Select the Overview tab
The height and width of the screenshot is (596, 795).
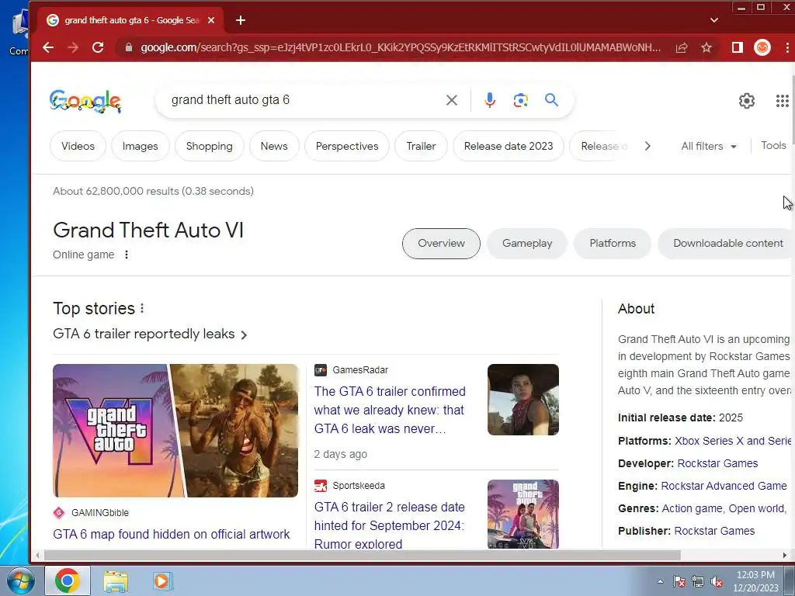click(441, 243)
